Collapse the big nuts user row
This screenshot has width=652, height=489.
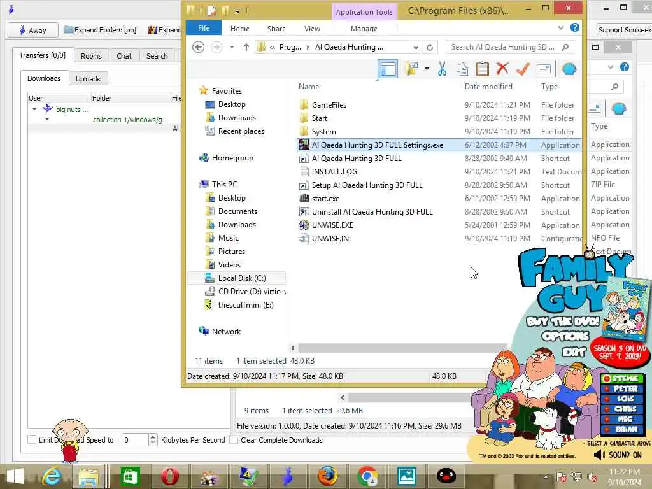tap(34, 109)
